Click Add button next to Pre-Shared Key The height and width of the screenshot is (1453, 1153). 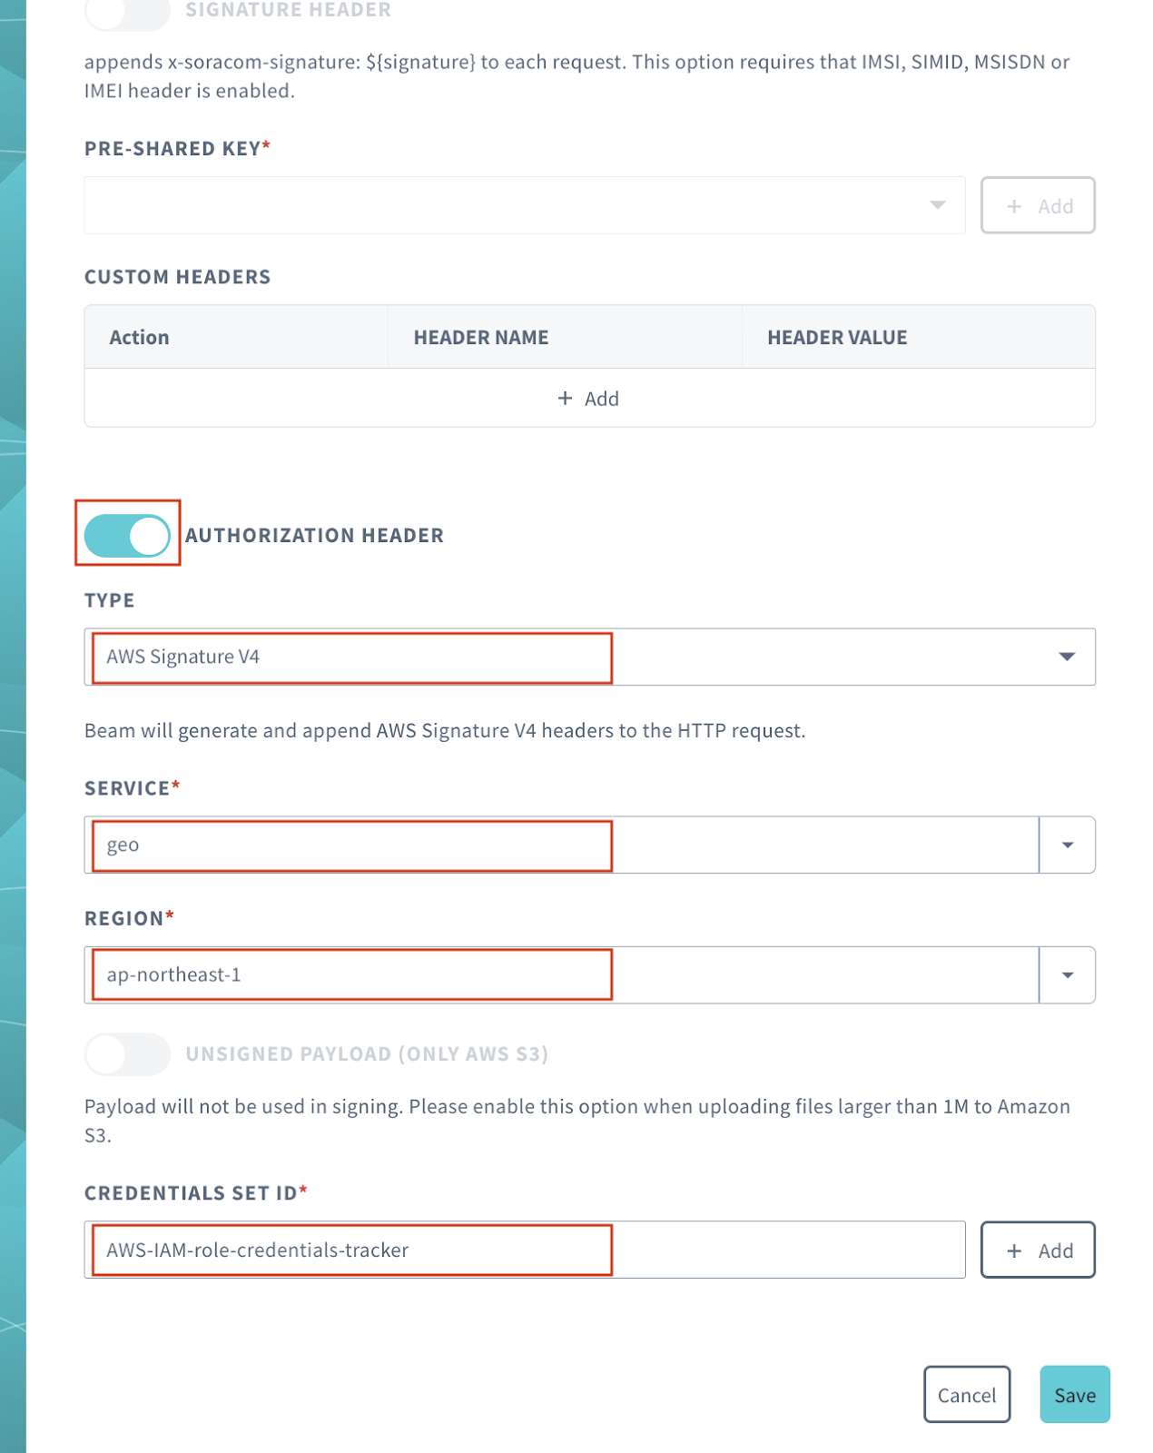click(x=1038, y=205)
